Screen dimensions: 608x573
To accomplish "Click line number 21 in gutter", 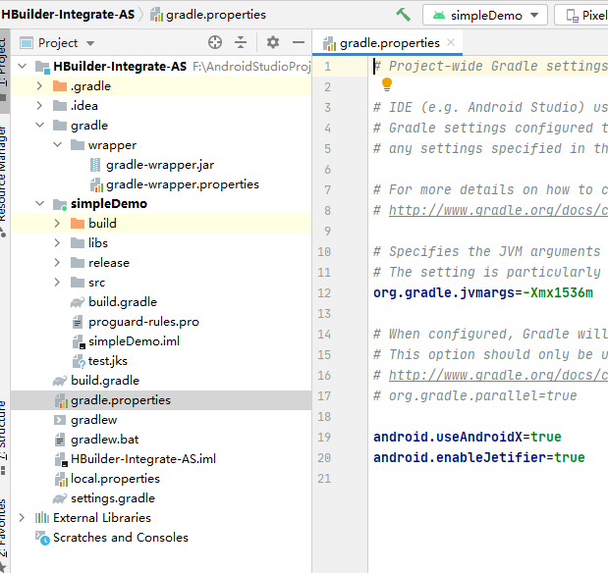I will point(324,479).
